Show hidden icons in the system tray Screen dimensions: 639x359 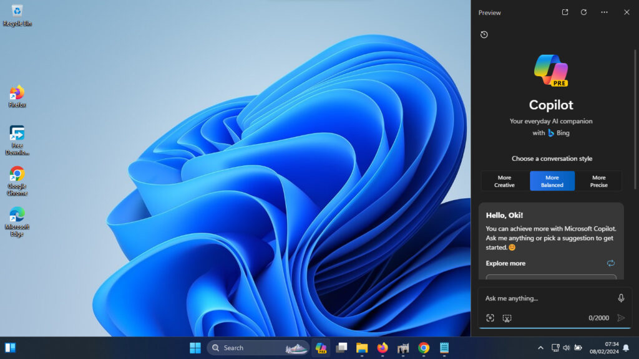[540, 348]
